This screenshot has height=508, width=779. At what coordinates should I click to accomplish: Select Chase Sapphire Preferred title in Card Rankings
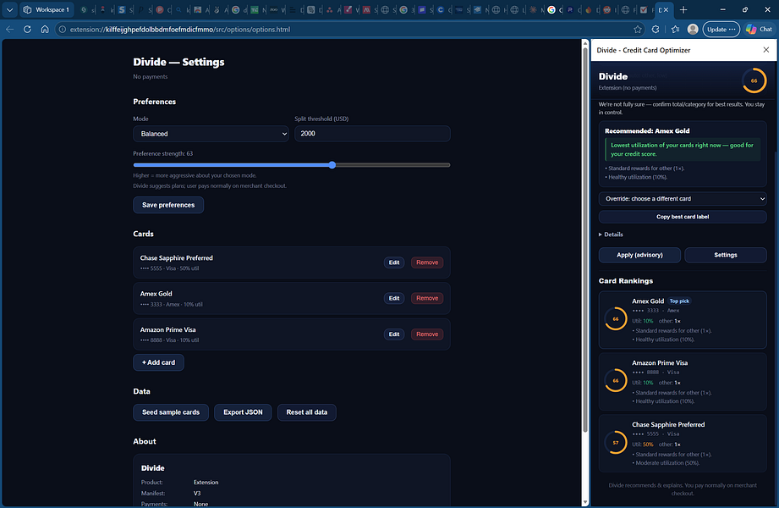[x=668, y=424]
